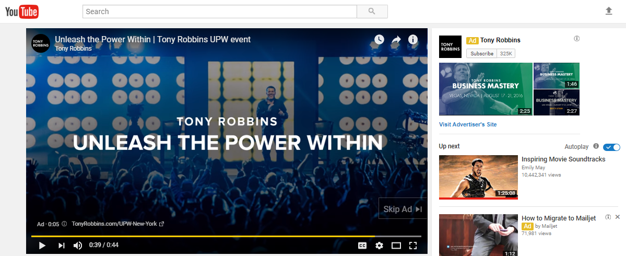
Task: Open player settings gear
Action: [379, 246]
